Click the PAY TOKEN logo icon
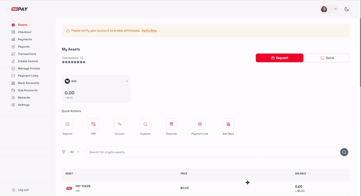Image resolution: width=361 pixels, height=196 pixels. [x=69, y=188]
